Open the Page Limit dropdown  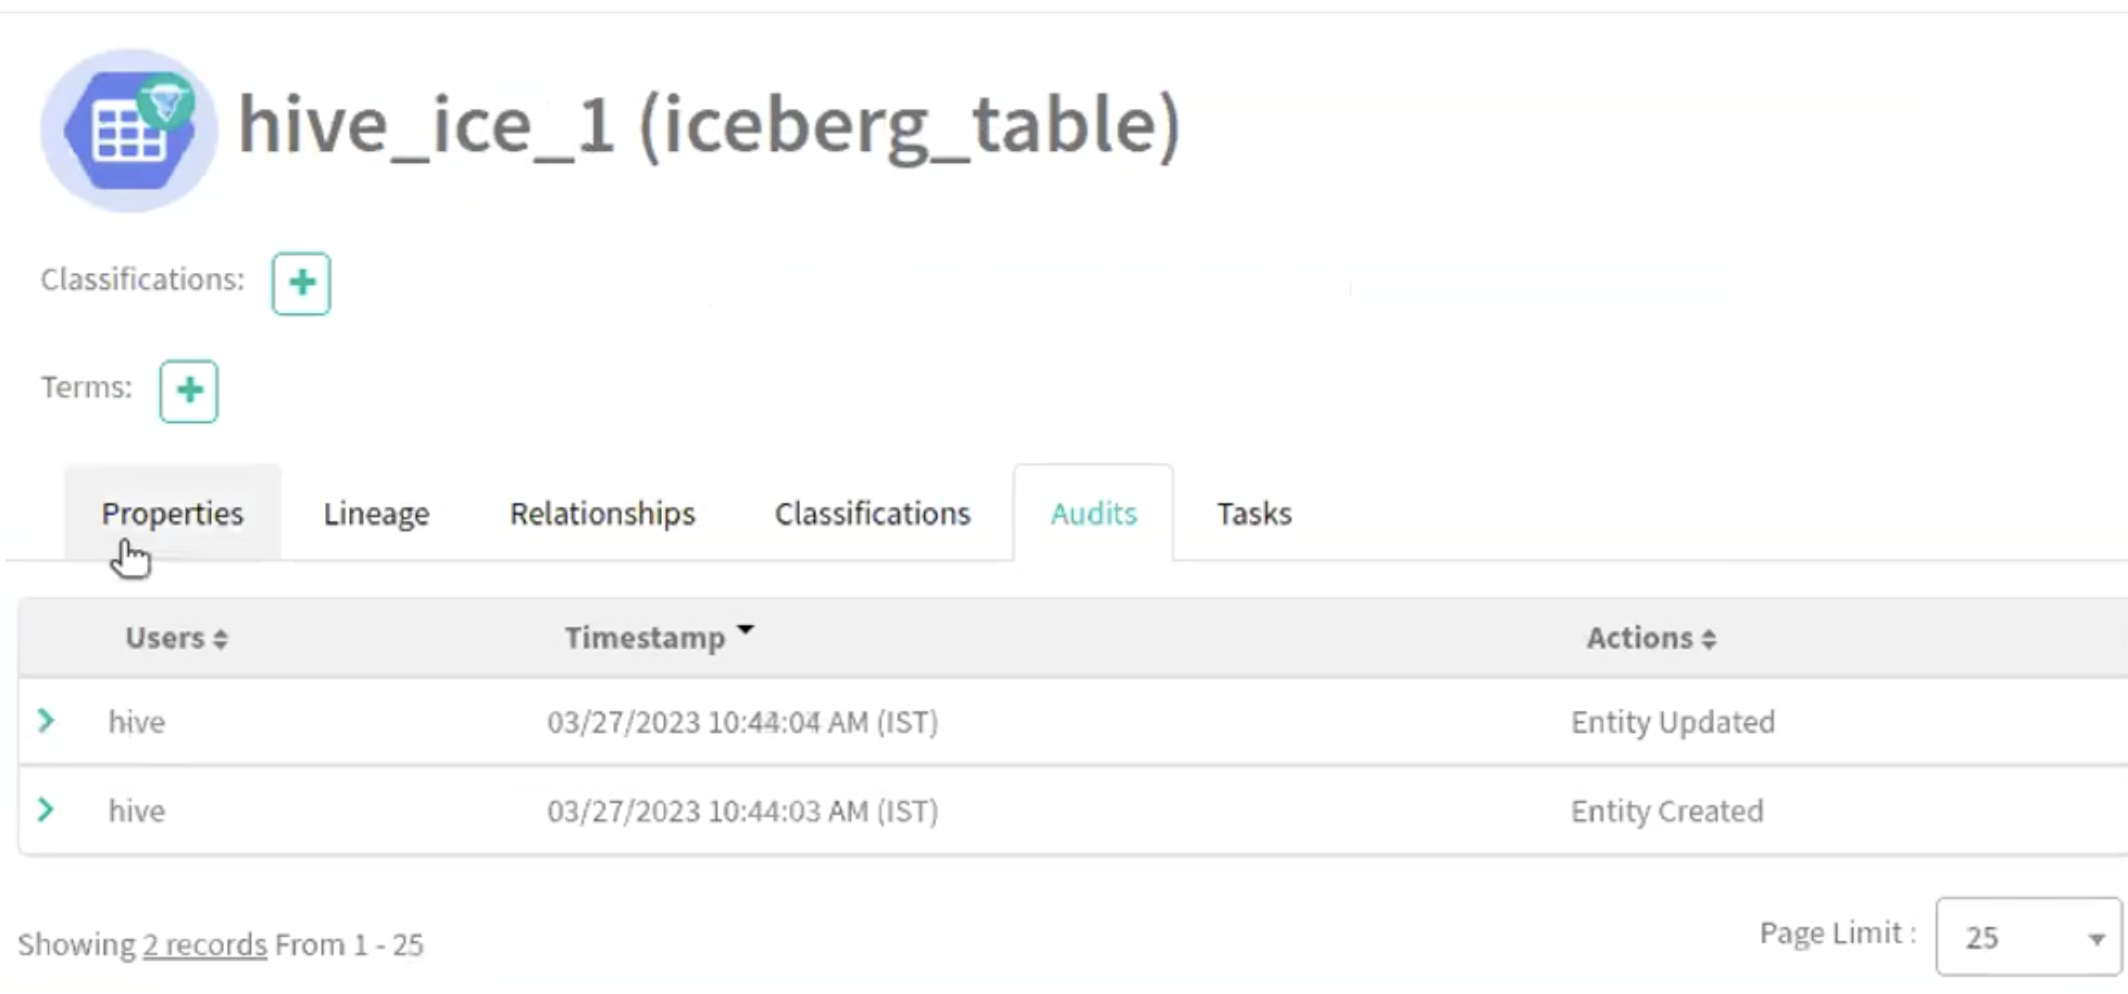[x=2027, y=937]
